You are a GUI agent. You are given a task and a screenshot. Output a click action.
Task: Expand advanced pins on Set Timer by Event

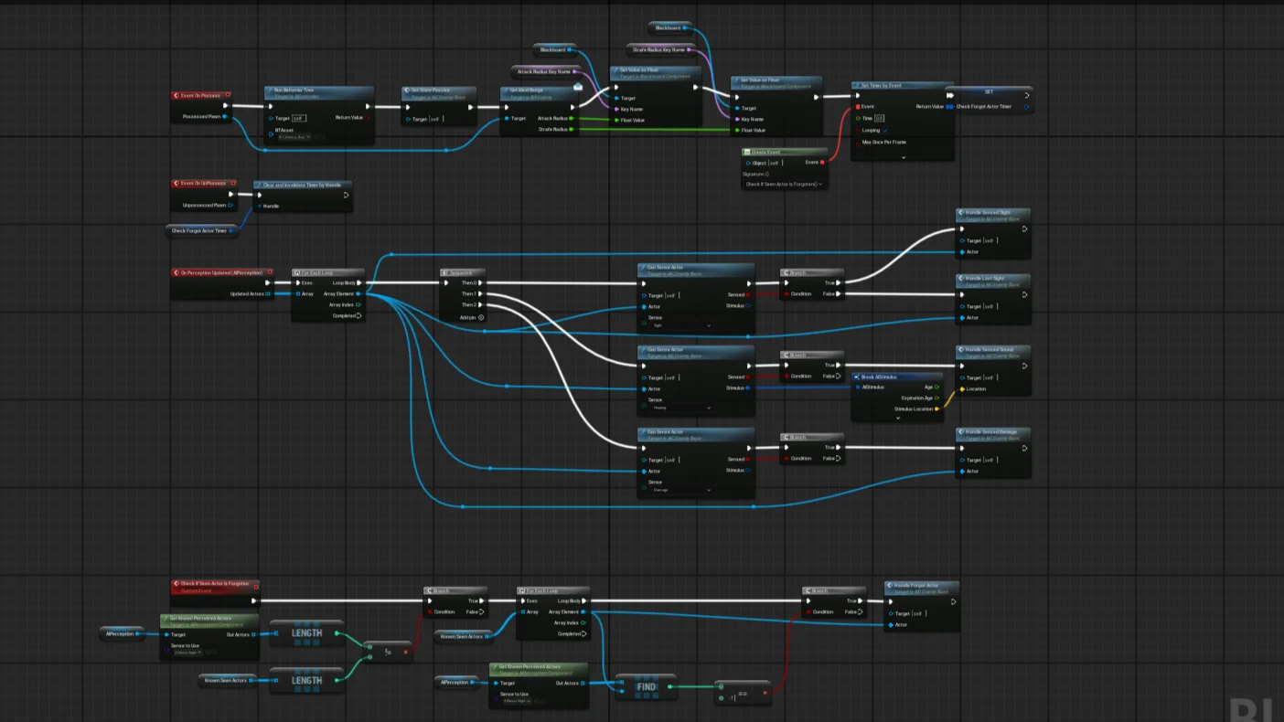pyautogui.click(x=903, y=157)
